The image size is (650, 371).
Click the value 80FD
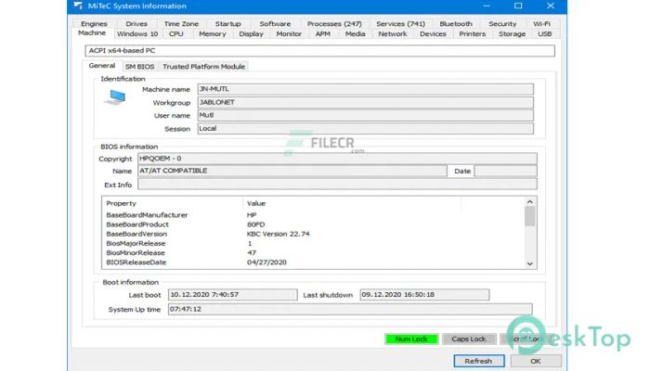(x=255, y=224)
